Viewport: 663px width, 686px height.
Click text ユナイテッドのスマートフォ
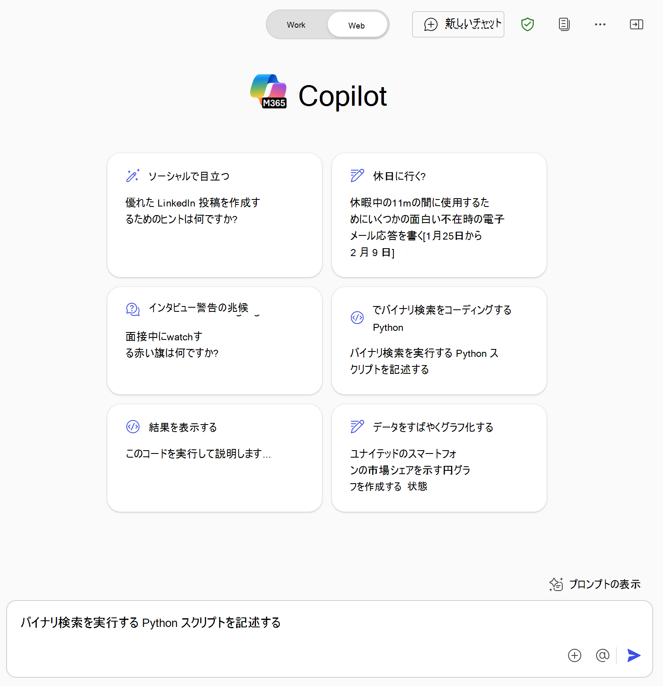pyautogui.click(x=403, y=453)
